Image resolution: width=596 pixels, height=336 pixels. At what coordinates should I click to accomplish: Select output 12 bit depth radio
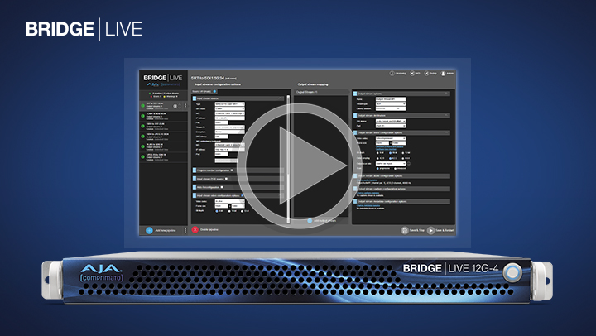[x=403, y=153]
